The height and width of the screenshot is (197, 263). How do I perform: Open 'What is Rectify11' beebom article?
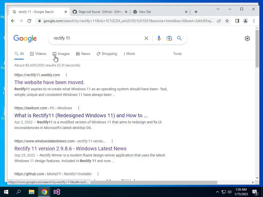pyautogui.click(x=81, y=115)
